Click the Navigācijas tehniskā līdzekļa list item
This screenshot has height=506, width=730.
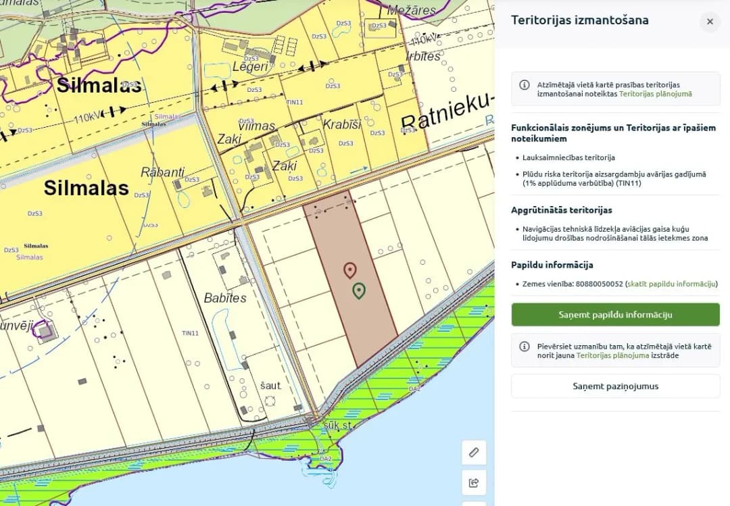pyautogui.click(x=615, y=233)
